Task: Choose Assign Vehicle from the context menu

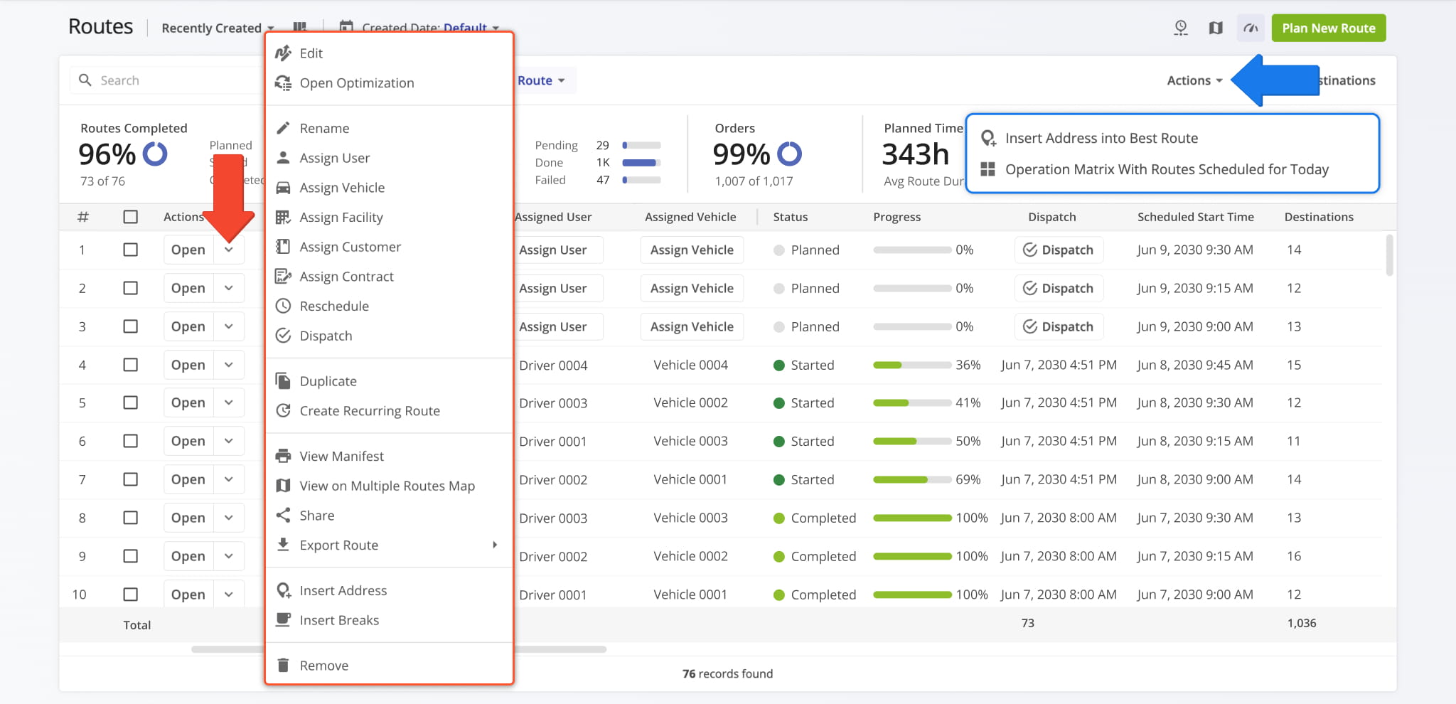Action: (342, 188)
